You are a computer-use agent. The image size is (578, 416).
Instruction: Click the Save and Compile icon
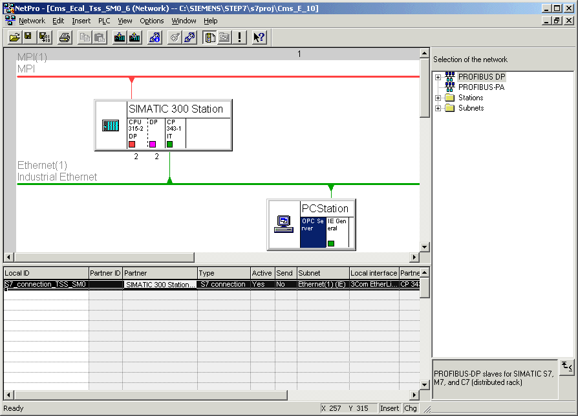(45, 38)
